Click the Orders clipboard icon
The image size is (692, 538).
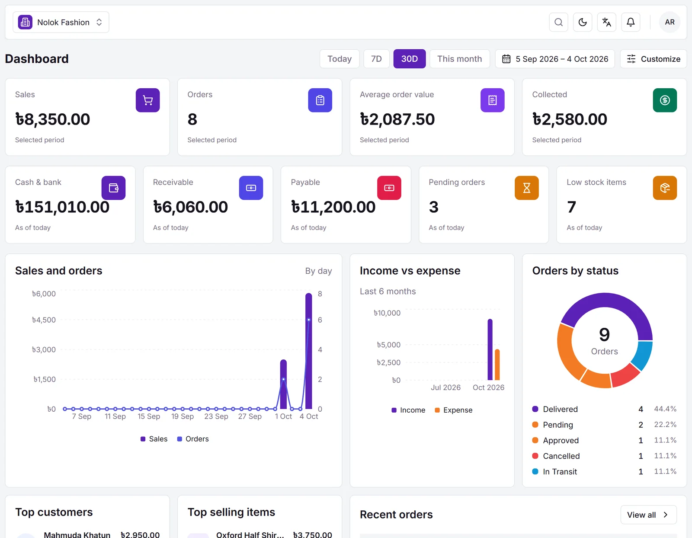click(x=320, y=100)
